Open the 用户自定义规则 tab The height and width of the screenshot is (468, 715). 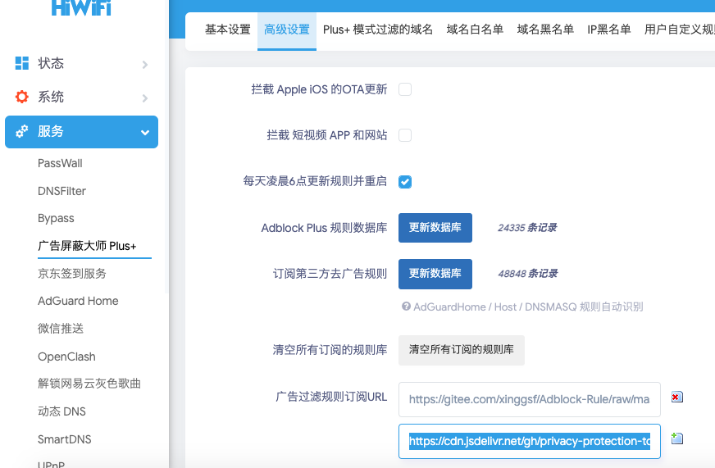coord(680,30)
